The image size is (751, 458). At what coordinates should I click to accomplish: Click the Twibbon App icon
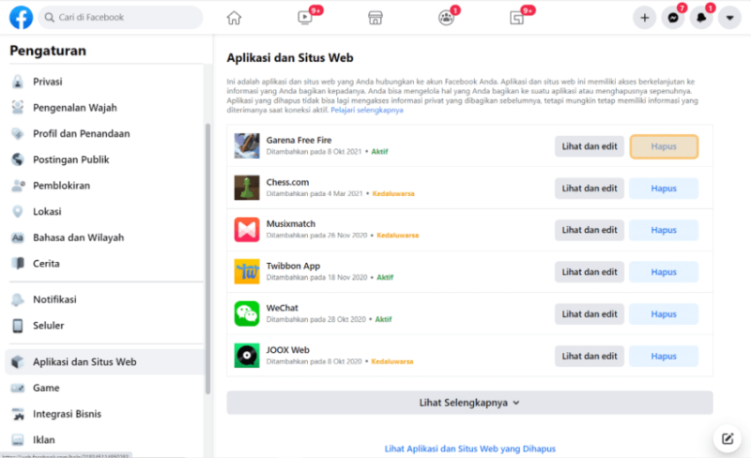click(247, 271)
